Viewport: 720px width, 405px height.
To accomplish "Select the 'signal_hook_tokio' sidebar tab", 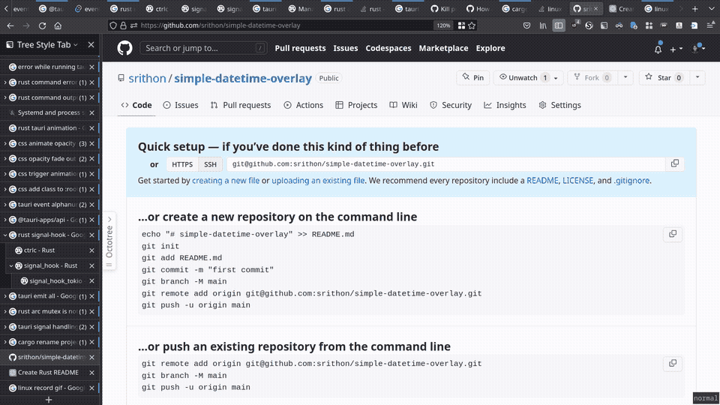I will (55, 280).
